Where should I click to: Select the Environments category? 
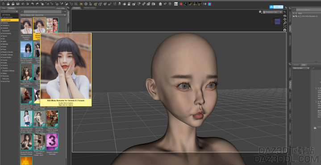pyautogui.click(x=9, y=33)
